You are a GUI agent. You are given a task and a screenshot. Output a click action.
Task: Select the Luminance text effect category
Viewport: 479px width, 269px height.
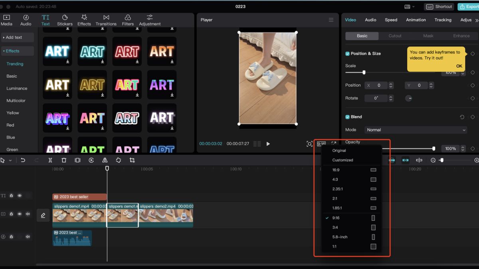(x=17, y=88)
